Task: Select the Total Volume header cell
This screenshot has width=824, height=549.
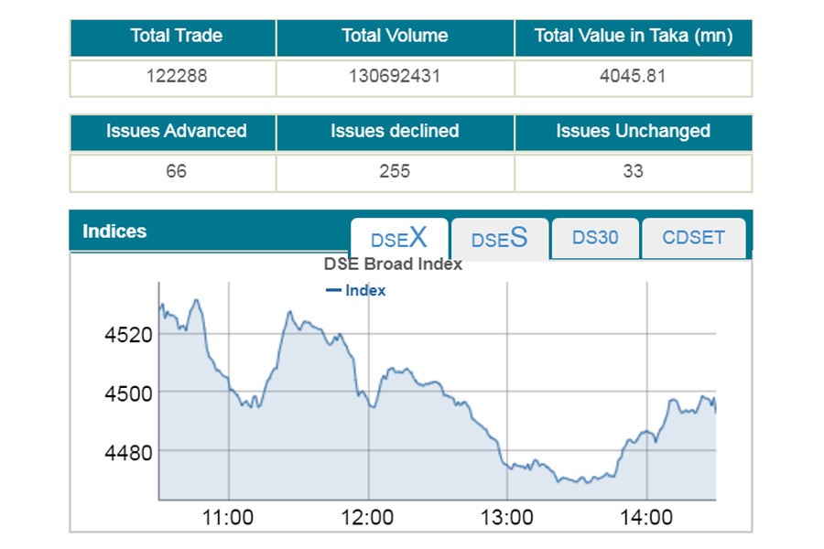Action: coord(395,37)
